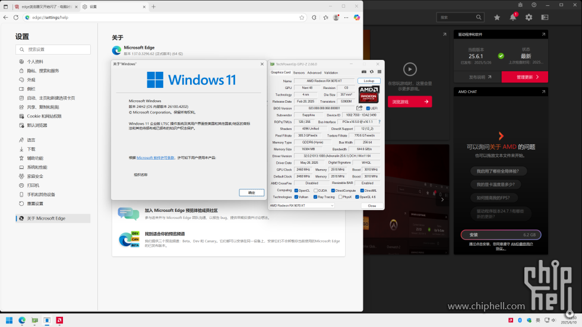
Task: Click Edge back arrow button
Action: pyautogui.click(x=5, y=17)
